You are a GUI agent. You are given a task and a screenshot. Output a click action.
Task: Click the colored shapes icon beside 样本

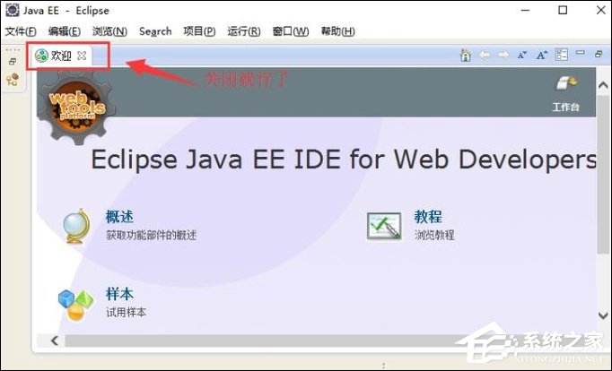coord(76,306)
